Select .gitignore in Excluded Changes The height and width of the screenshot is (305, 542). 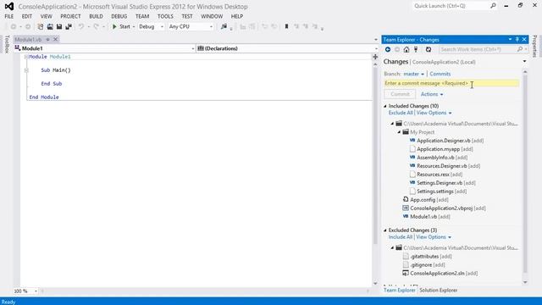click(423, 265)
